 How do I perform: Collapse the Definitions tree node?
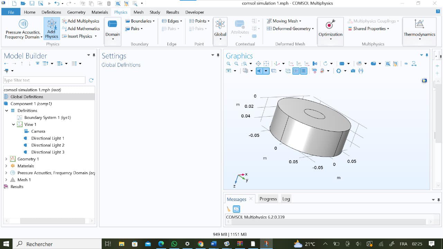coord(7,111)
